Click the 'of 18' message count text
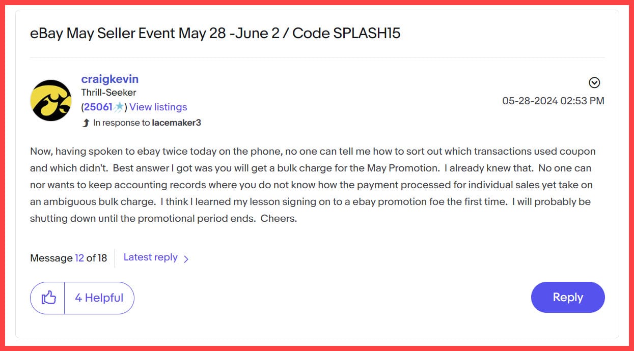The width and height of the screenshot is (634, 351). [x=97, y=258]
